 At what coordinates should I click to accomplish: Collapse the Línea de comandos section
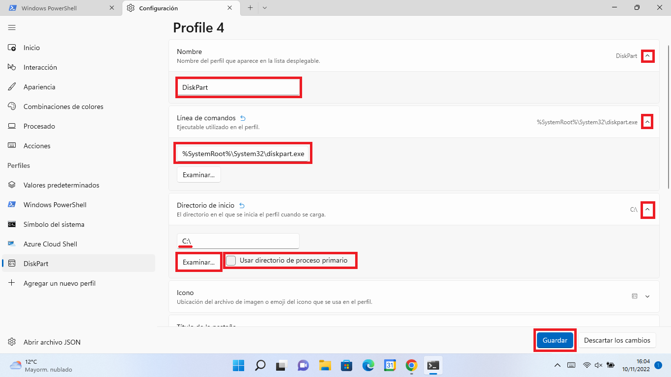[x=647, y=122]
